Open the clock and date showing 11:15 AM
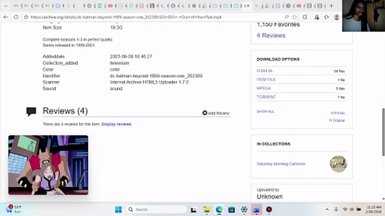The width and height of the screenshot is (385, 216). [x=374, y=209]
